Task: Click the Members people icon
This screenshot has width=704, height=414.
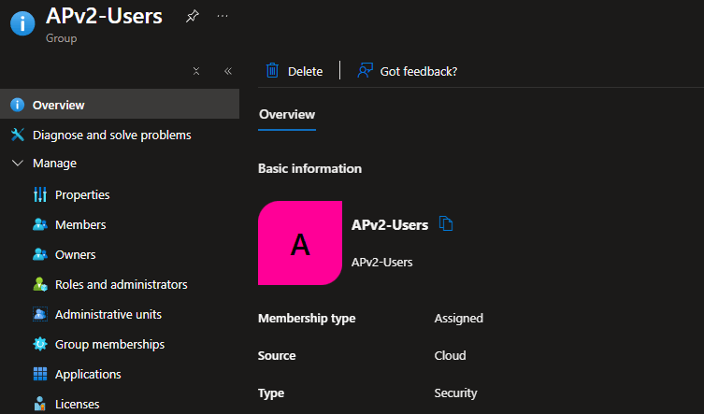Action: pyautogui.click(x=40, y=224)
